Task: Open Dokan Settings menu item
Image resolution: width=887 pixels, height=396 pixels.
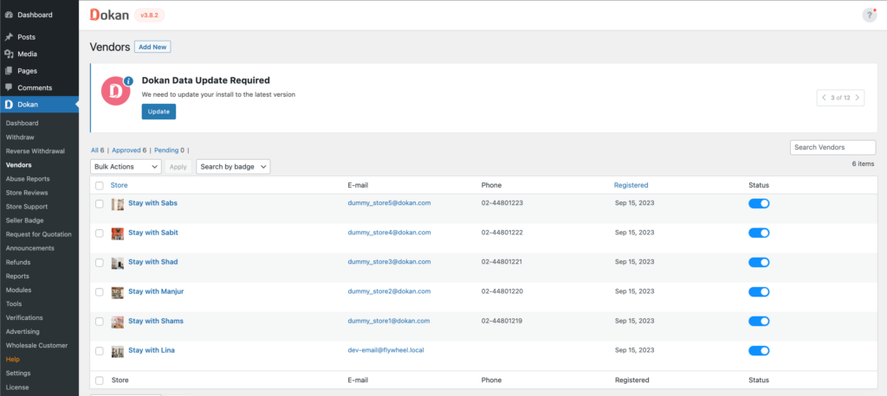Action: (18, 374)
